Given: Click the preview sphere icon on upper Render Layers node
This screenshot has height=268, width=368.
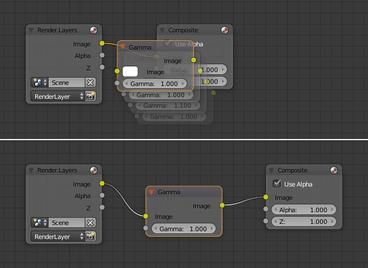Looking at the screenshot, I should 94,30.
